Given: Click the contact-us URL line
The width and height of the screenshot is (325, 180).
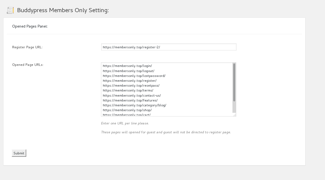Looking at the screenshot, I should [132, 95].
